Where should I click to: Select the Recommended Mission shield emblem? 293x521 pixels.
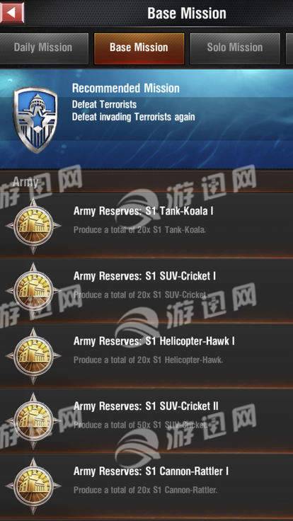35,120
